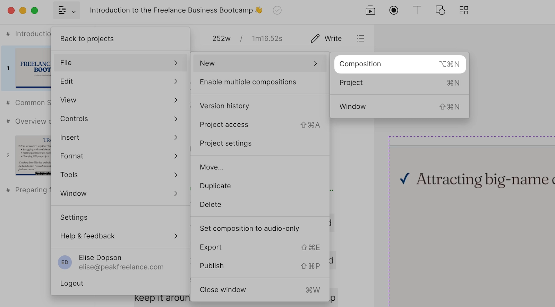Set composition to audio-only
Viewport: 555px width, 307px height.
[x=249, y=228]
